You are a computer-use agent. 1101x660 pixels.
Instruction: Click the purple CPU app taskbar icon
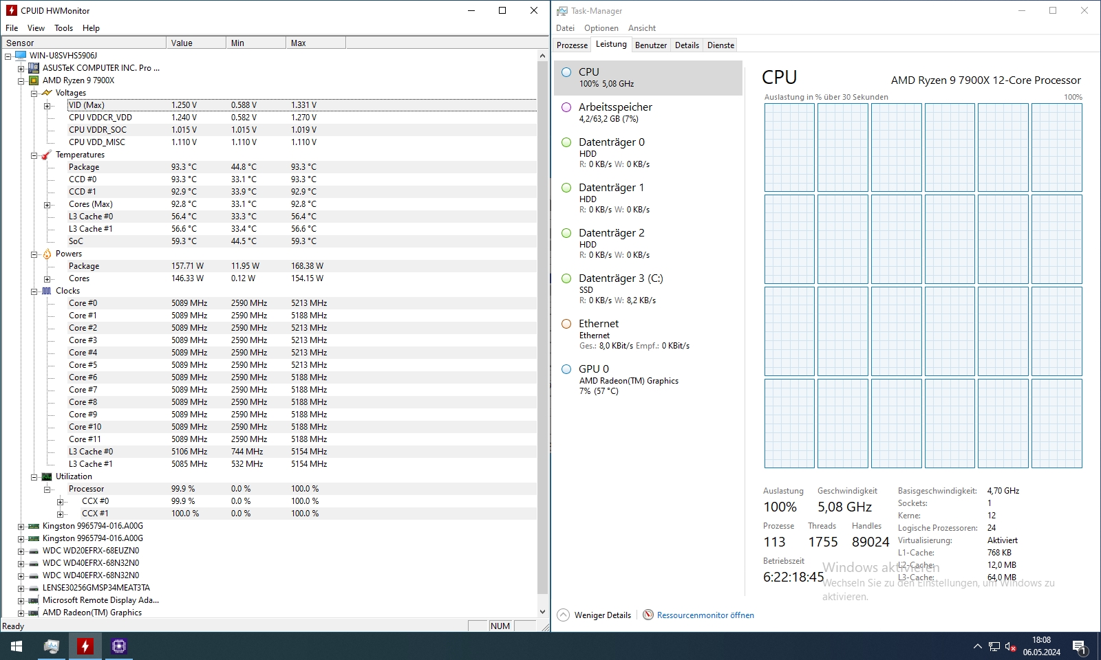[x=118, y=646]
